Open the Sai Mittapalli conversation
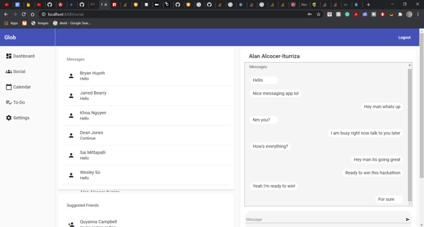 click(146, 155)
